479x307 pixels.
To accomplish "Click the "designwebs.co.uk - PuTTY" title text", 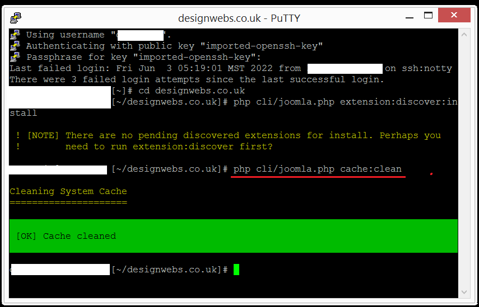I will (239, 18).
